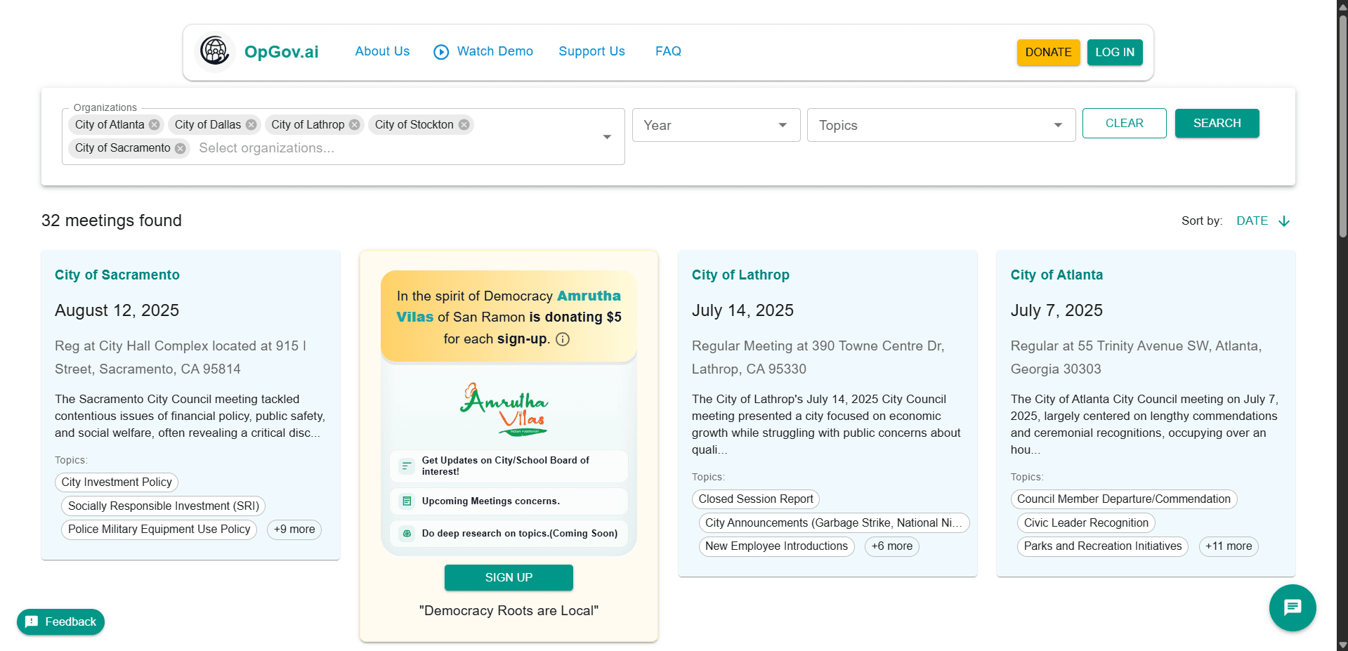This screenshot has width=1348, height=651.
Task: Click the deep research brain icon
Action: point(406,534)
